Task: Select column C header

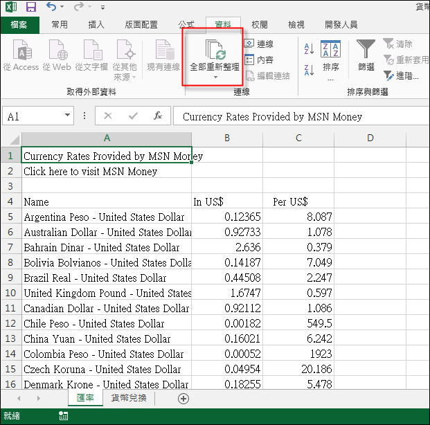Action: 298,138
